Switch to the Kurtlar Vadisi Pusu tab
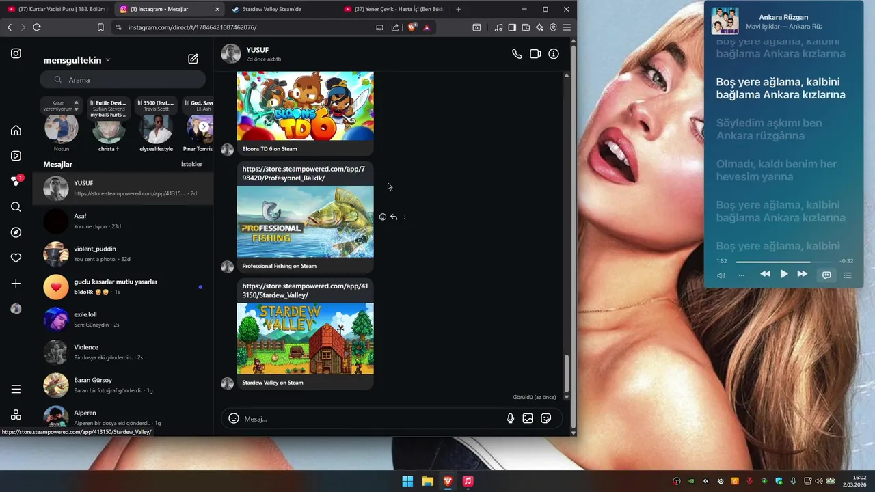875x492 pixels. 57,9
